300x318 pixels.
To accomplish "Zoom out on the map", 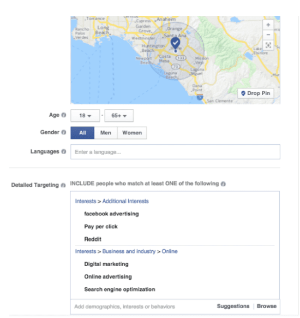I will [x=268, y=34].
